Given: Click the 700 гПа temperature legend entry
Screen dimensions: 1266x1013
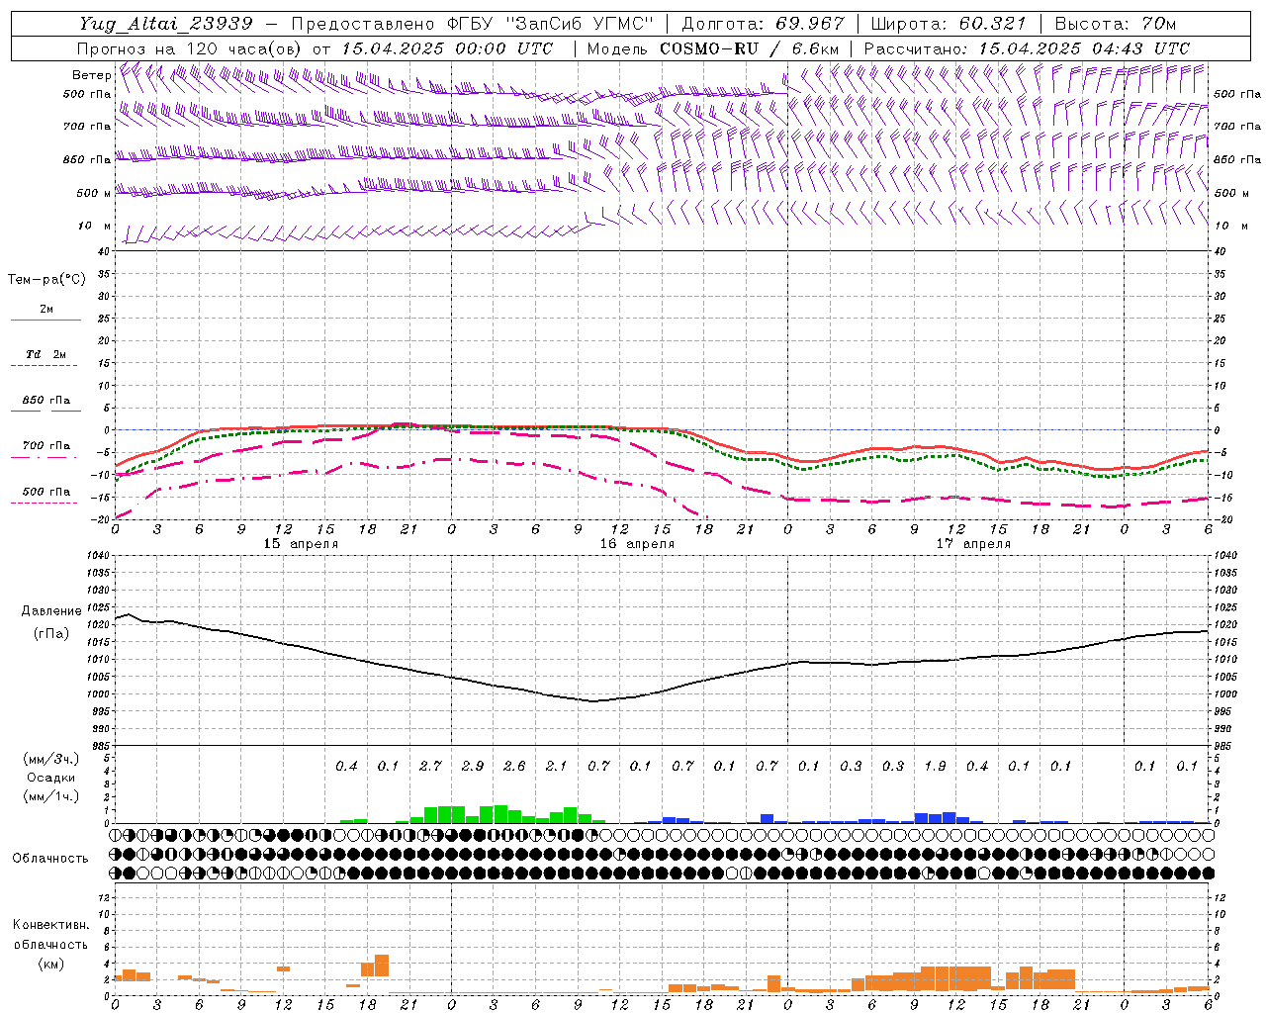Looking at the screenshot, I should coord(46,446).
